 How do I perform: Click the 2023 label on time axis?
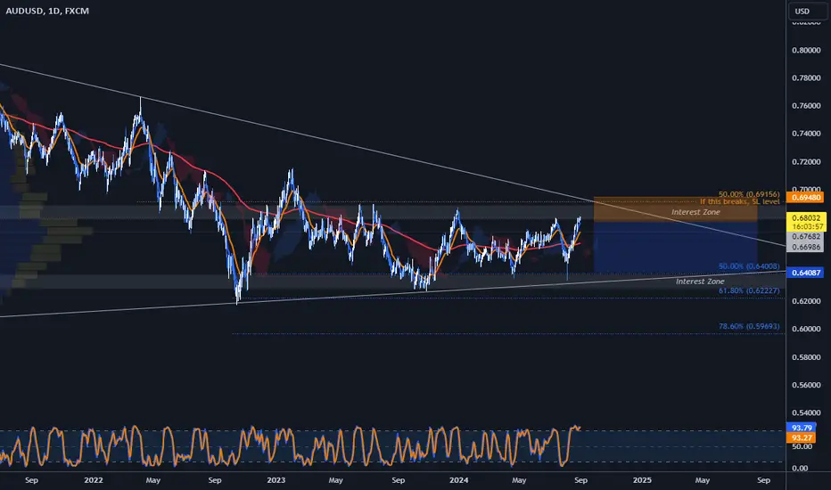[x=276, y=480]
